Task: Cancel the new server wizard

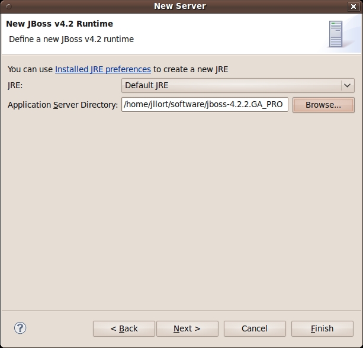Action: click(255, 328)
